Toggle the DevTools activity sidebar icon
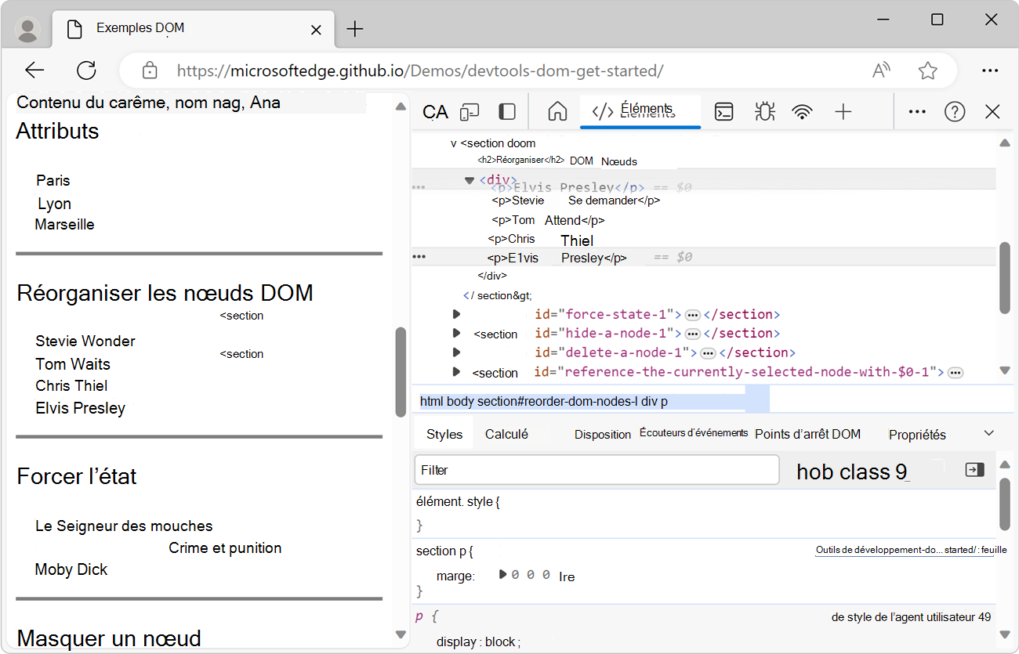 [507, 112]
